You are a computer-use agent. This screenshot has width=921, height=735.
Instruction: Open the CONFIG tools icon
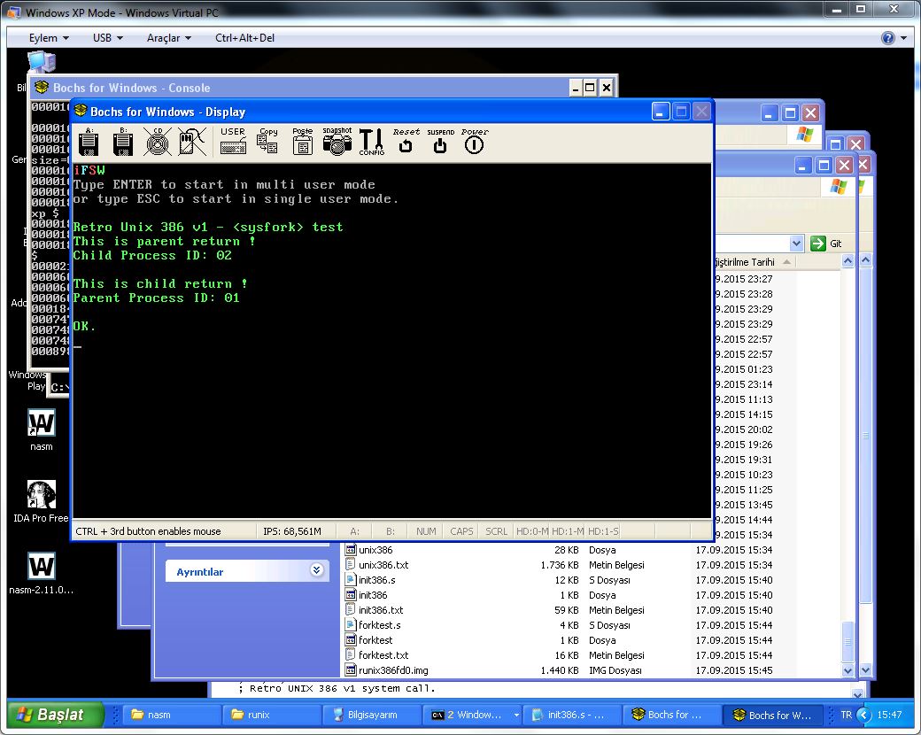point(372,141)
